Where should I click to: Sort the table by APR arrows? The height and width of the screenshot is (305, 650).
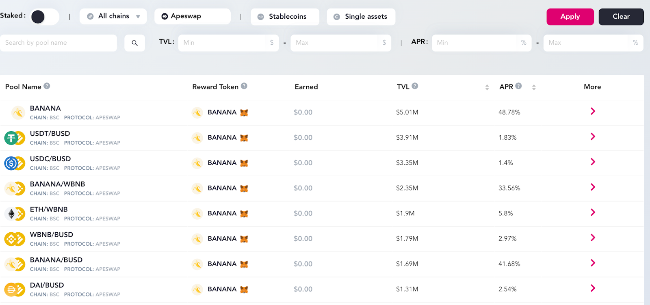point(534,87)
